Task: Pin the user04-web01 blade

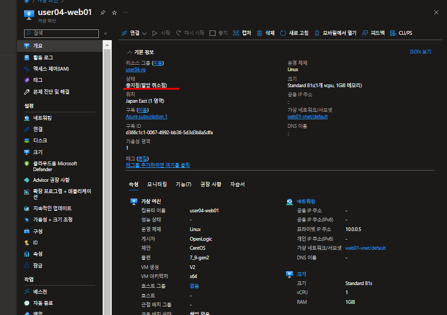Action: coord(103,12)
